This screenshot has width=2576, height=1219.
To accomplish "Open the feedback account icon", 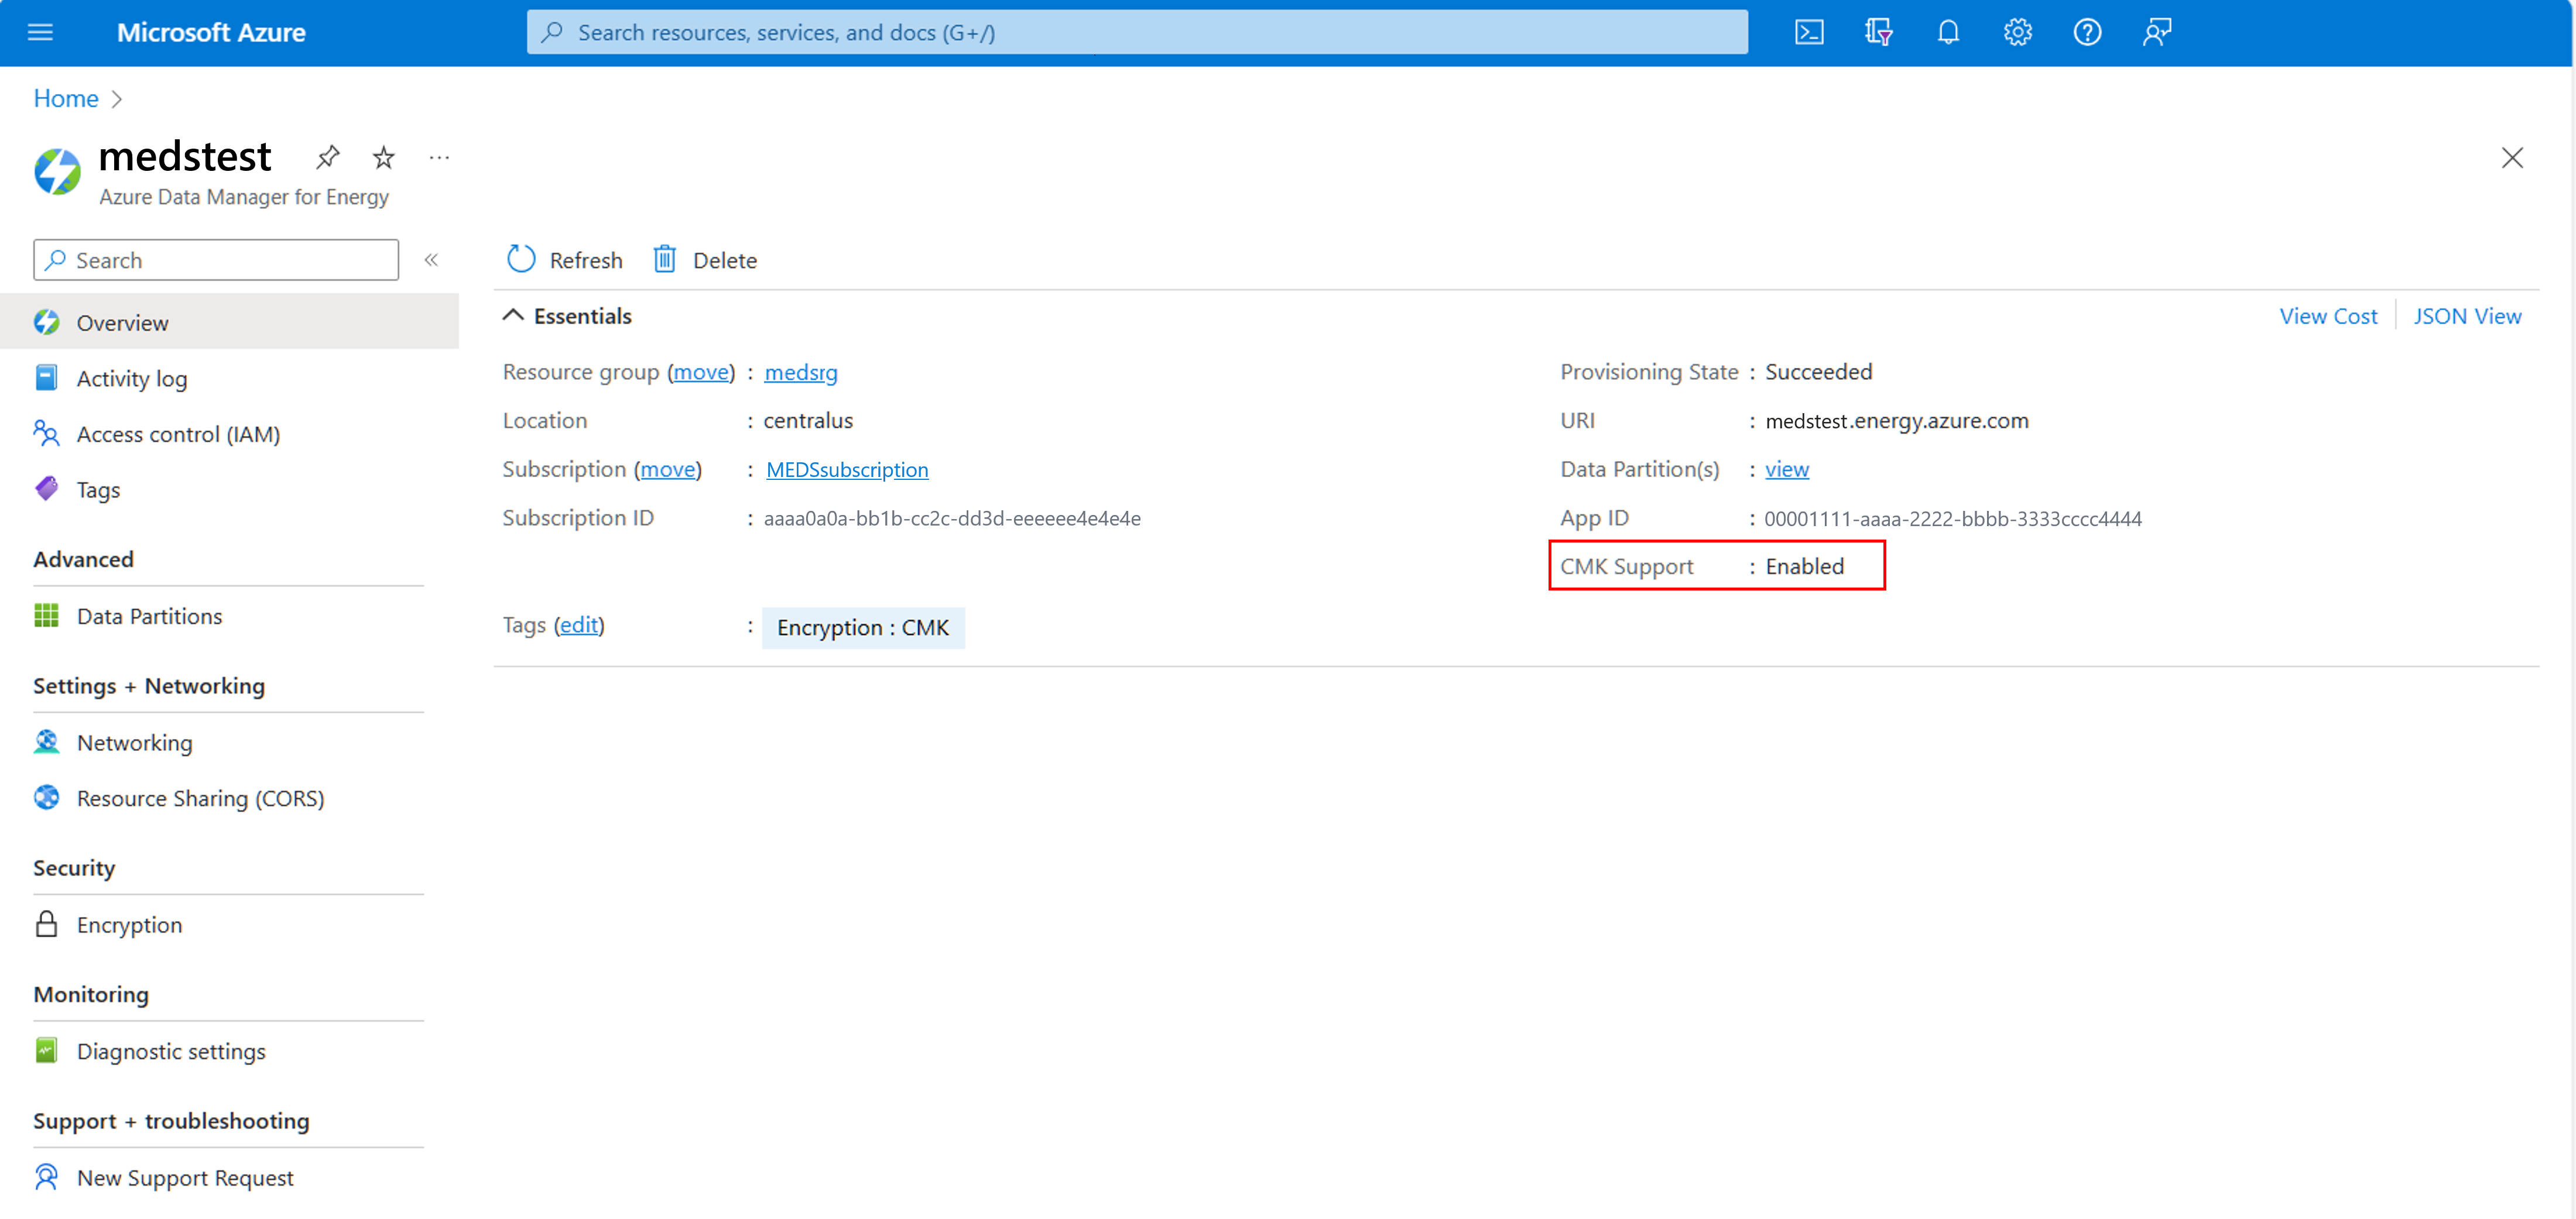I will [x=2156, y=31].
